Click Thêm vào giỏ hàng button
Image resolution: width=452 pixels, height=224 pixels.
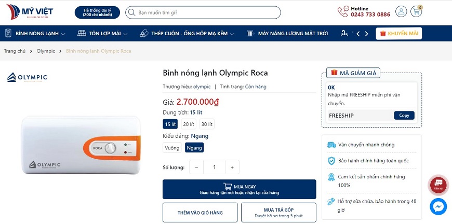coord(200,213)
